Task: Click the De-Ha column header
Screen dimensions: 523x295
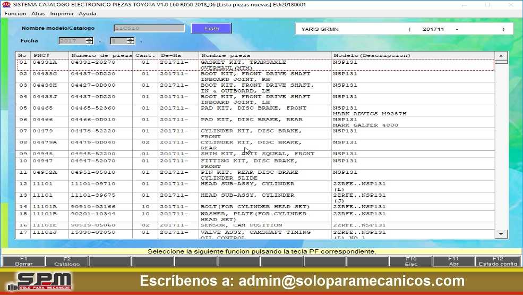Action: pos(178,55)
